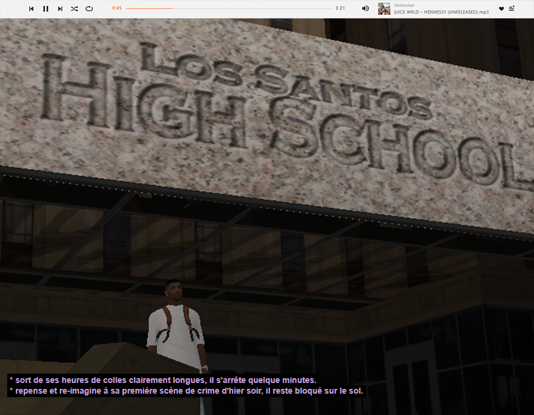Skip to the previous track
534x415 pixels.
coord(31,9)
